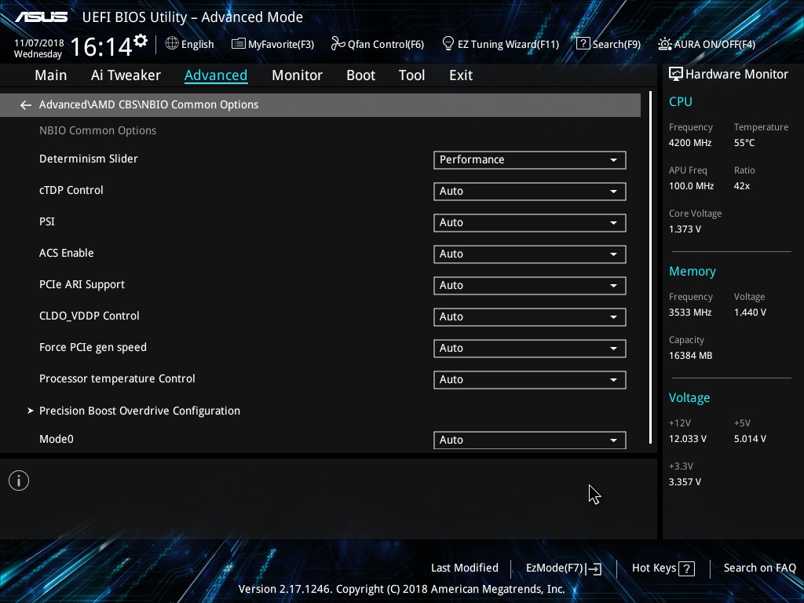Image resolution: width=804 pixels, height=603 pixels.
Task: Open the clock settings gear icon
Action: [x=141, y=40]
